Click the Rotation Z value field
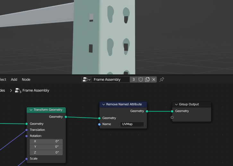233x166 pixels. (46, 153)
